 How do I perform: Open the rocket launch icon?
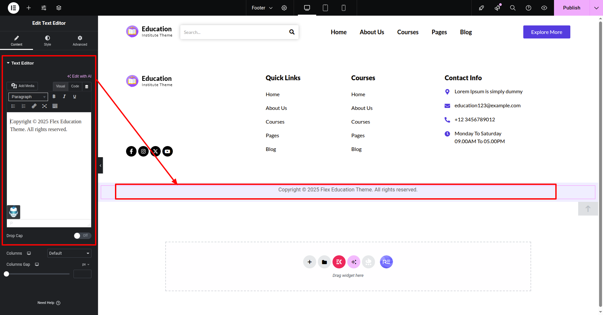pyautogui.click(x=481, y=8)
